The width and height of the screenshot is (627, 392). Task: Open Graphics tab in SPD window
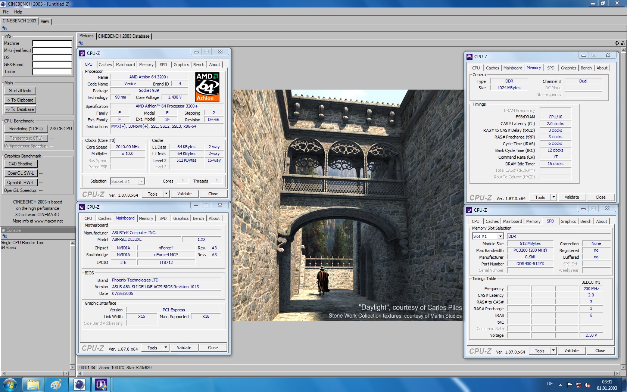568,221
